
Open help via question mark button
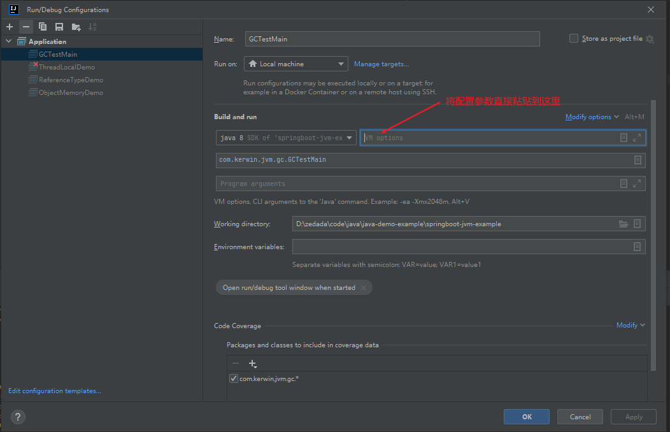click(18, 417)
